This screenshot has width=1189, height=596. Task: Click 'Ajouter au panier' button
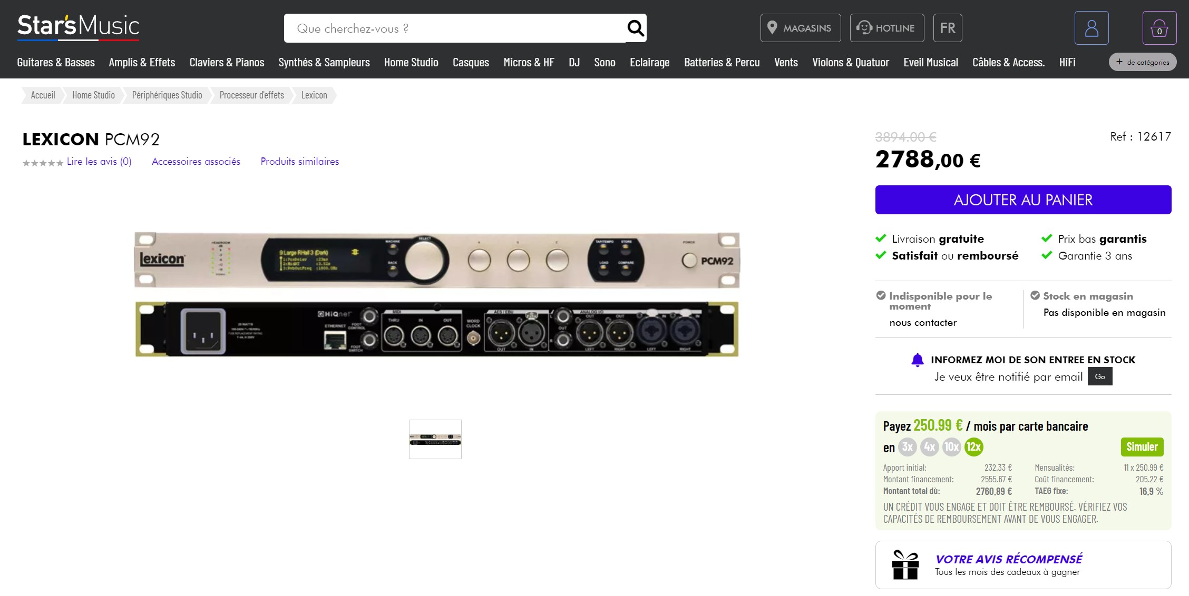click(1023, 200)
